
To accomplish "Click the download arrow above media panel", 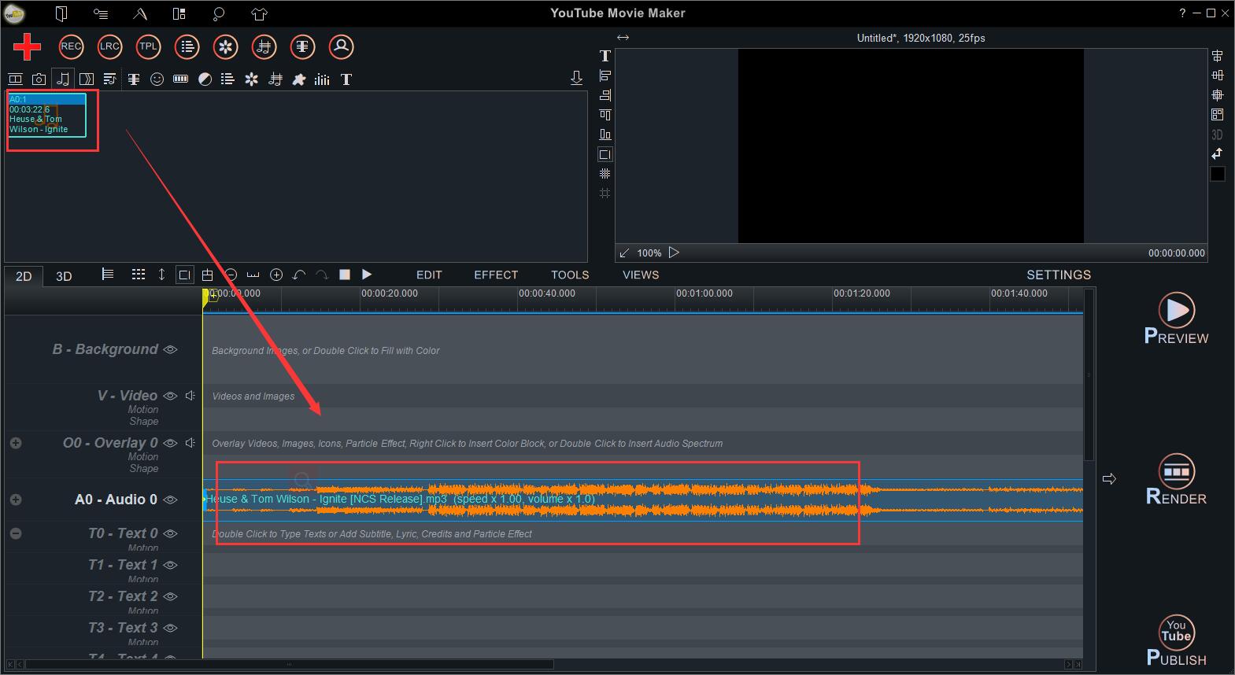I will click(x=576, y=78).
